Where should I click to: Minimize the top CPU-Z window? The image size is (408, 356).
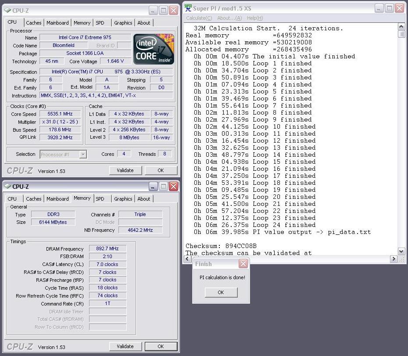tap(153, 11)
